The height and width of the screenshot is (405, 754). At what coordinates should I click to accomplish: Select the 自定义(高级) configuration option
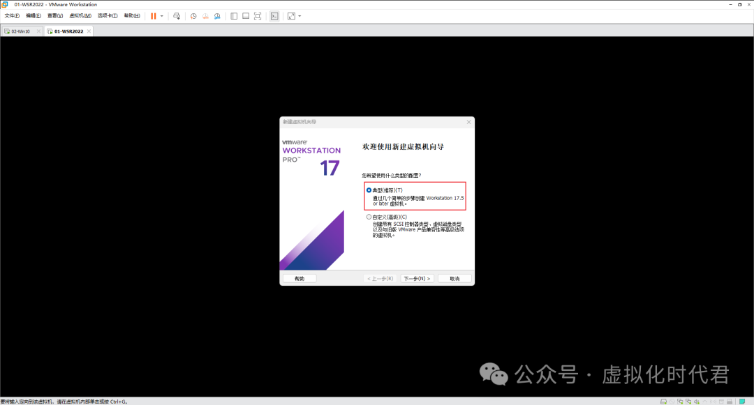369,216
